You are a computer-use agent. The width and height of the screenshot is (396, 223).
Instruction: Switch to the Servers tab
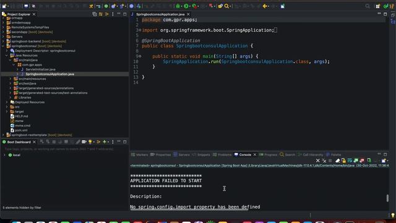click(x=181, y=154)
